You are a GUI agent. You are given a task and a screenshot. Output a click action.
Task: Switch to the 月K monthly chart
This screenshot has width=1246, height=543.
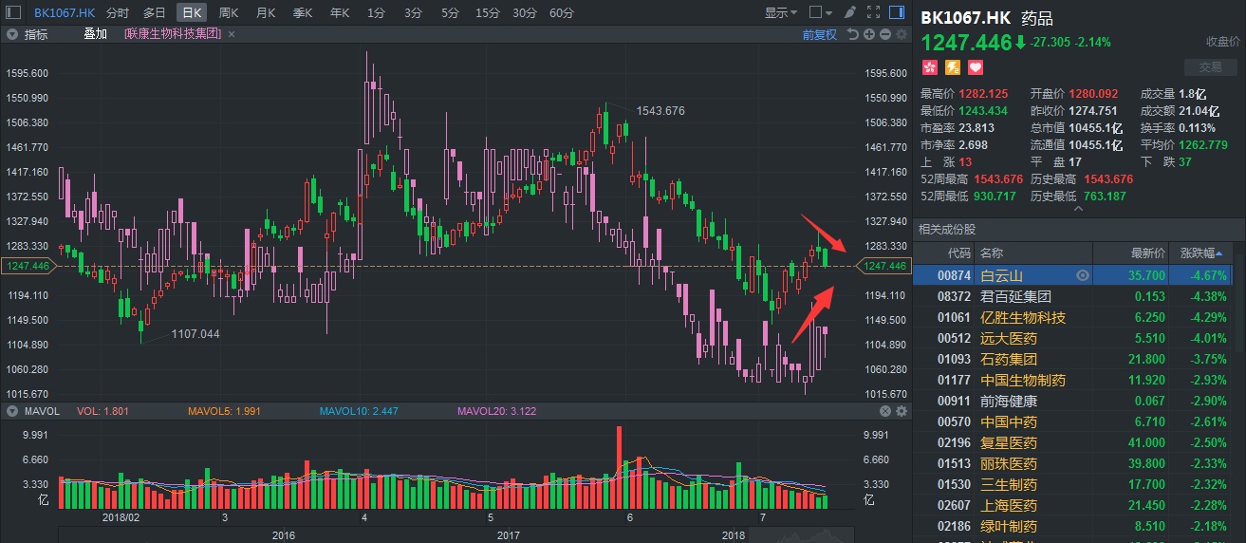tap(266, 13)
